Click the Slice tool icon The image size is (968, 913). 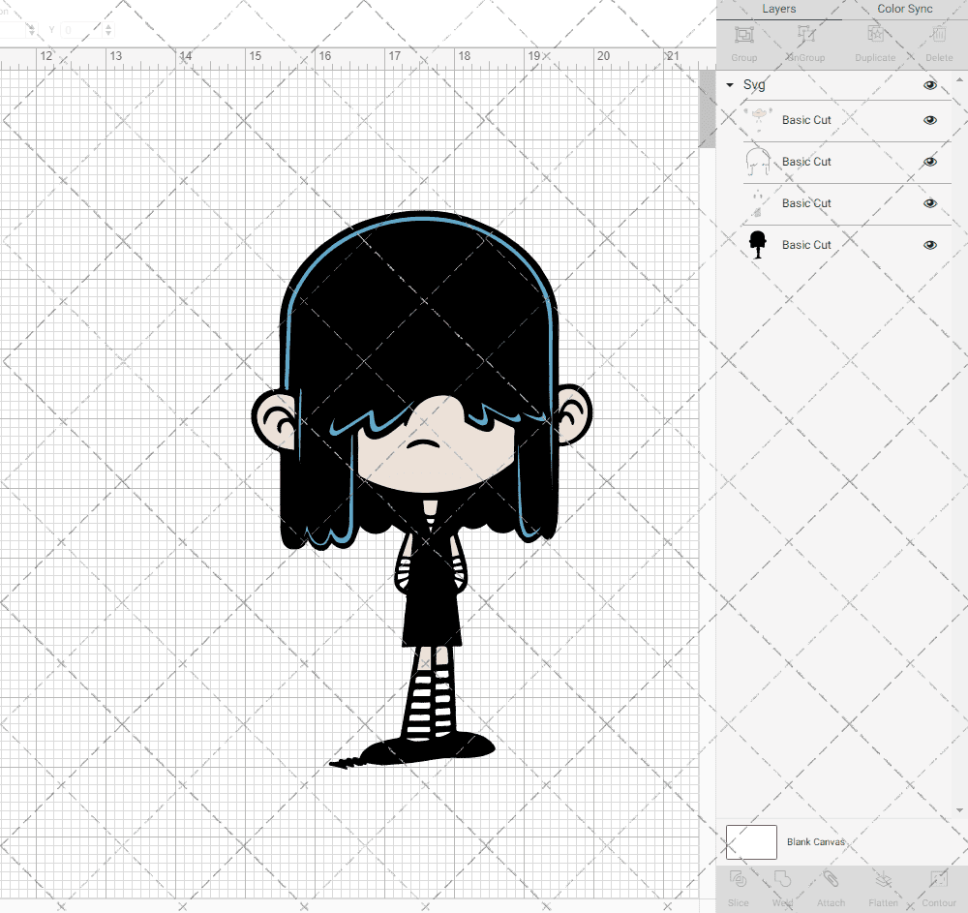click(738, 879)
